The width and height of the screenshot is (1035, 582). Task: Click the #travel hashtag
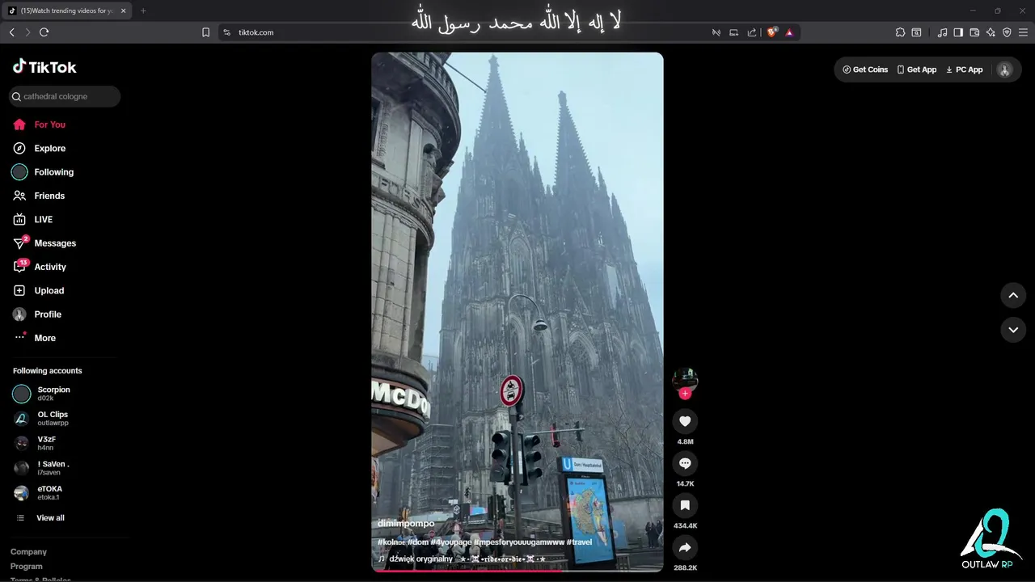(x=579, y=542)
